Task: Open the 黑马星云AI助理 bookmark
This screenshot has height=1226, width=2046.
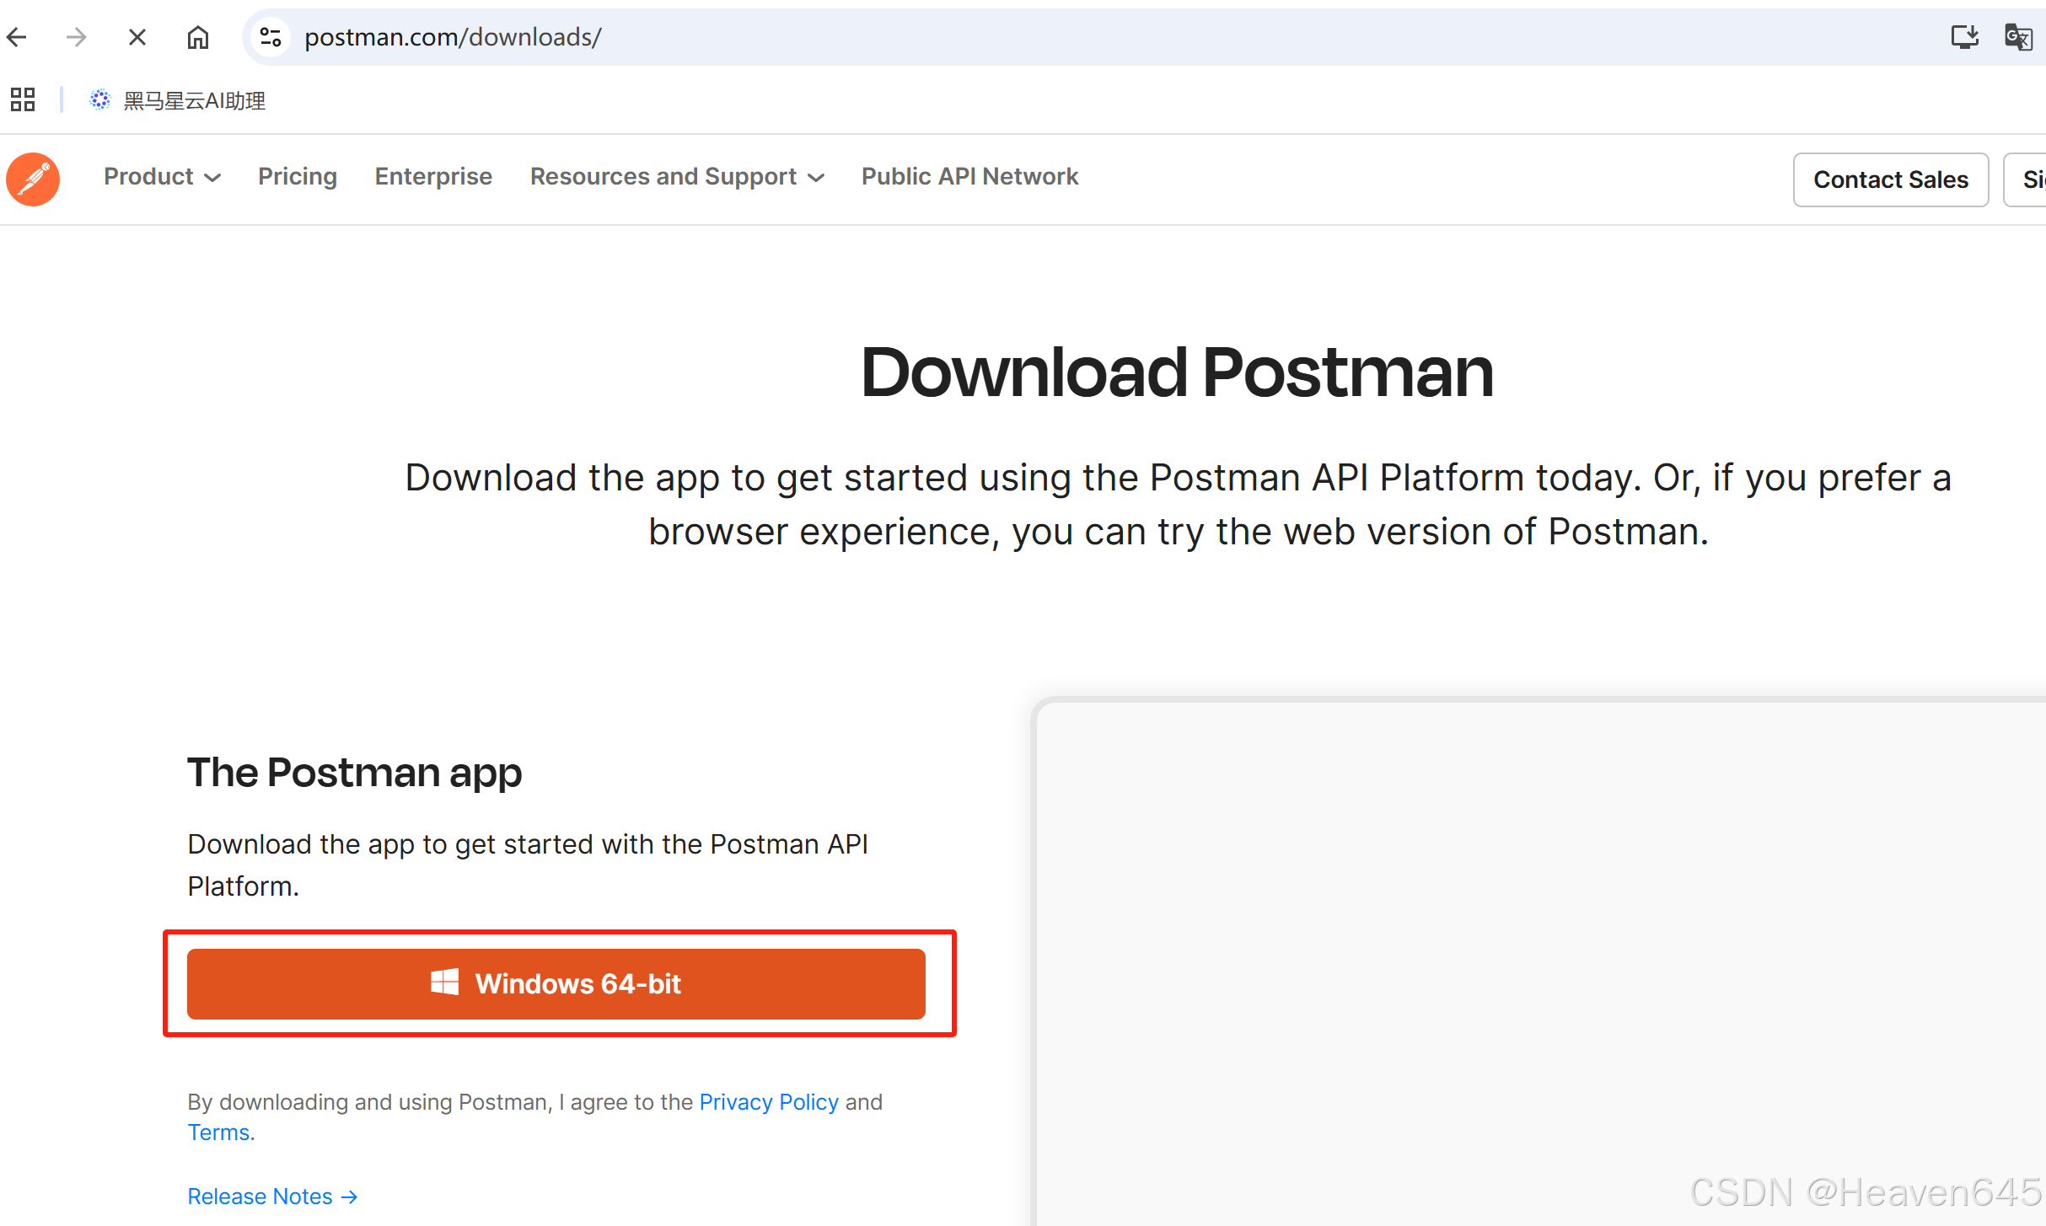Action: [x=179, y=100]
